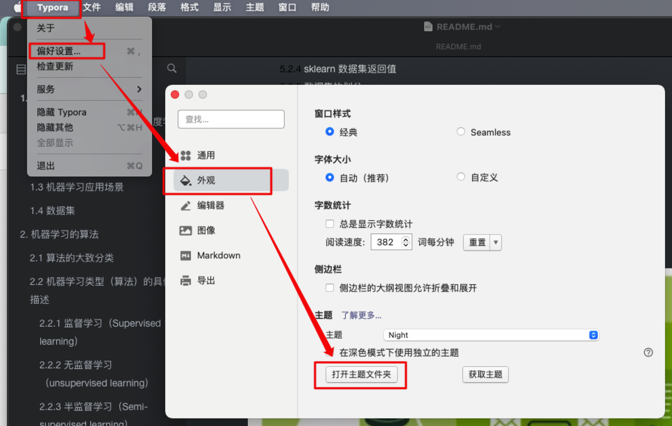
Task: Open the 重置 dropdown arrow options
Action: [x=496, y=242]
